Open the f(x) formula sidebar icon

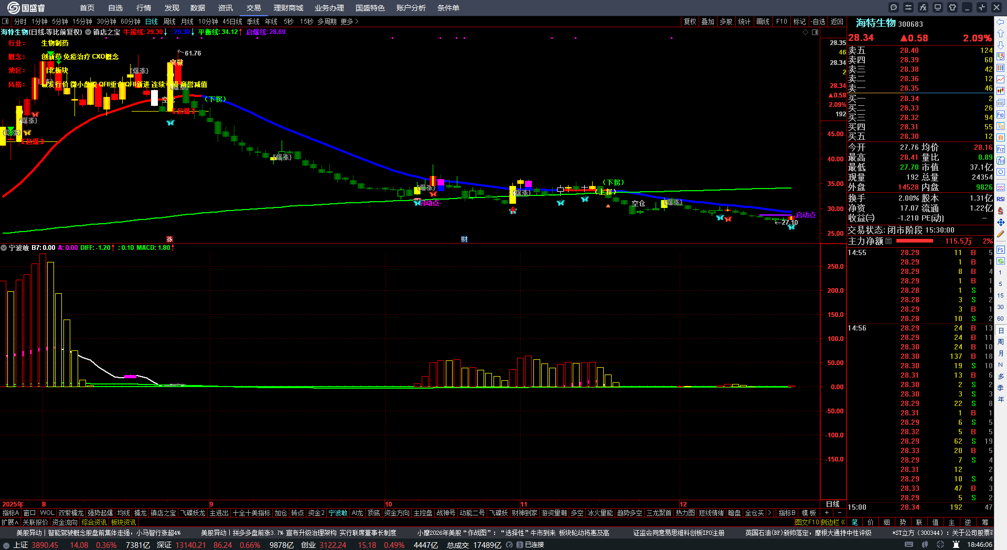(x=1001, y=160)
